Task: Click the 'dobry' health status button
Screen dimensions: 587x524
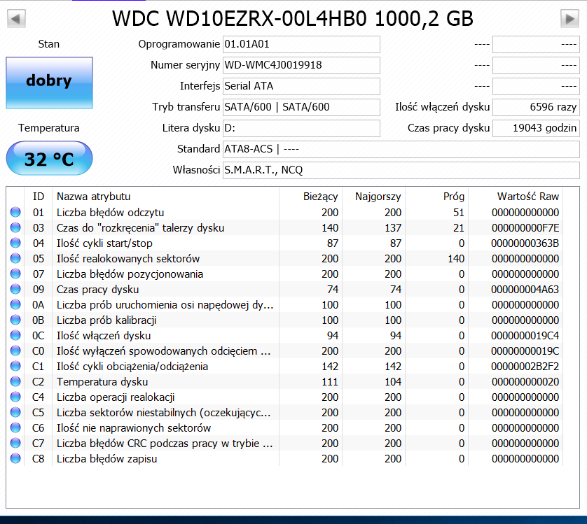Action: 50,83
